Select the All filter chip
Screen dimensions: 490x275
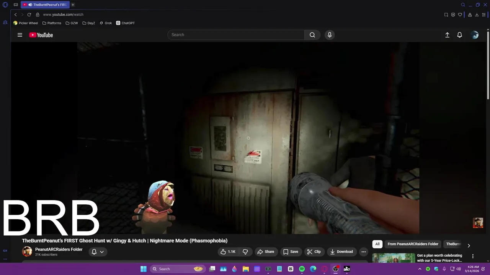click(377, 244)
